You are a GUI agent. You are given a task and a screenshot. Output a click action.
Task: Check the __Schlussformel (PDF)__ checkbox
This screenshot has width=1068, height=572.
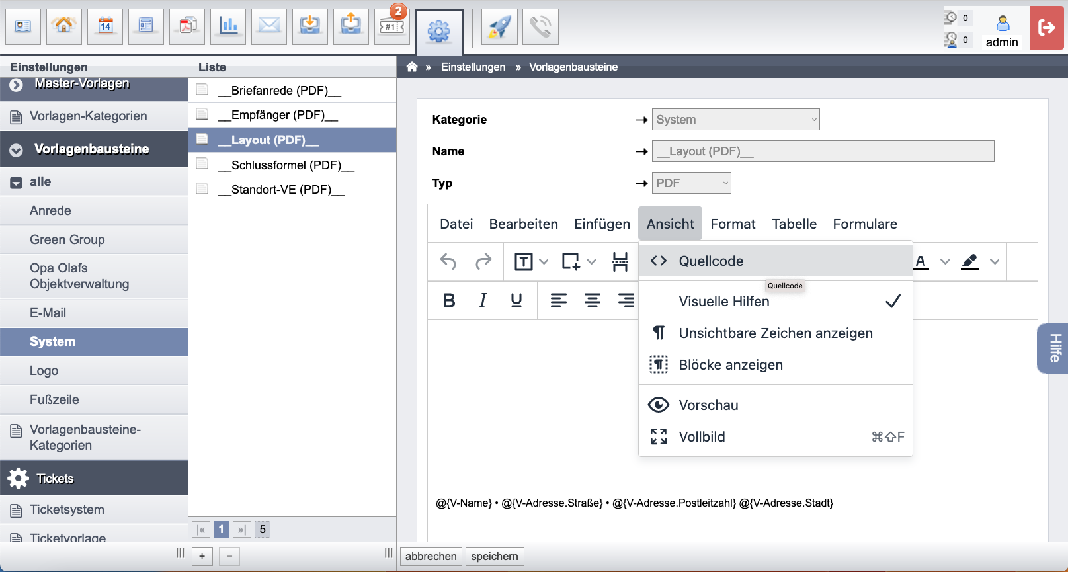coord(202,163)
